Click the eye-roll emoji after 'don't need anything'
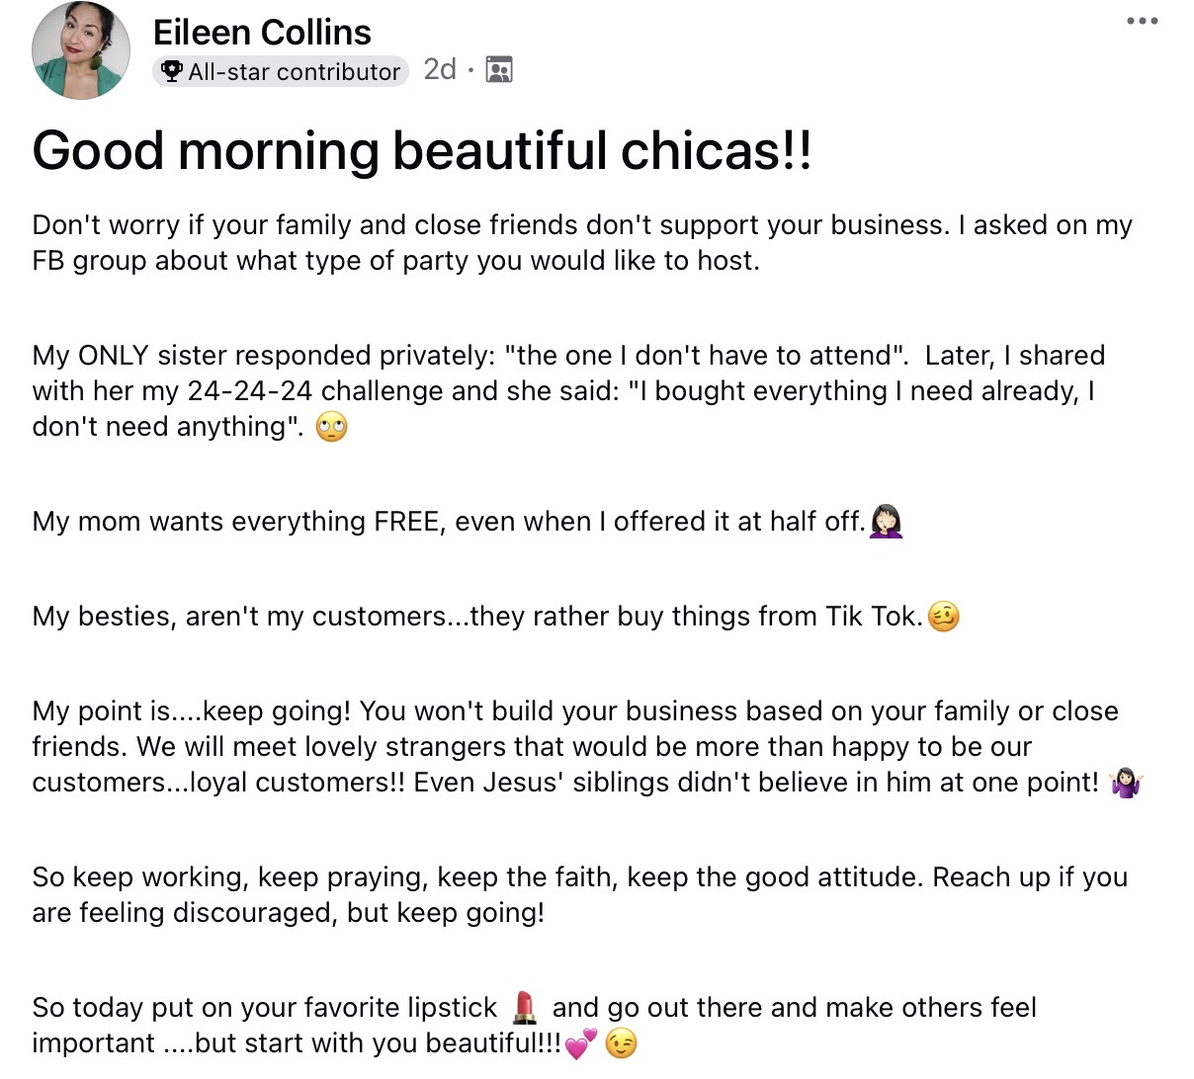1194x1079 pixels. [331, 428]
